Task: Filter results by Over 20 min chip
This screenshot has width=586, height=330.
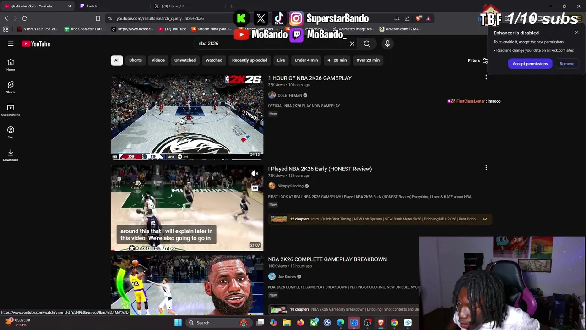Action: [368, 60]
